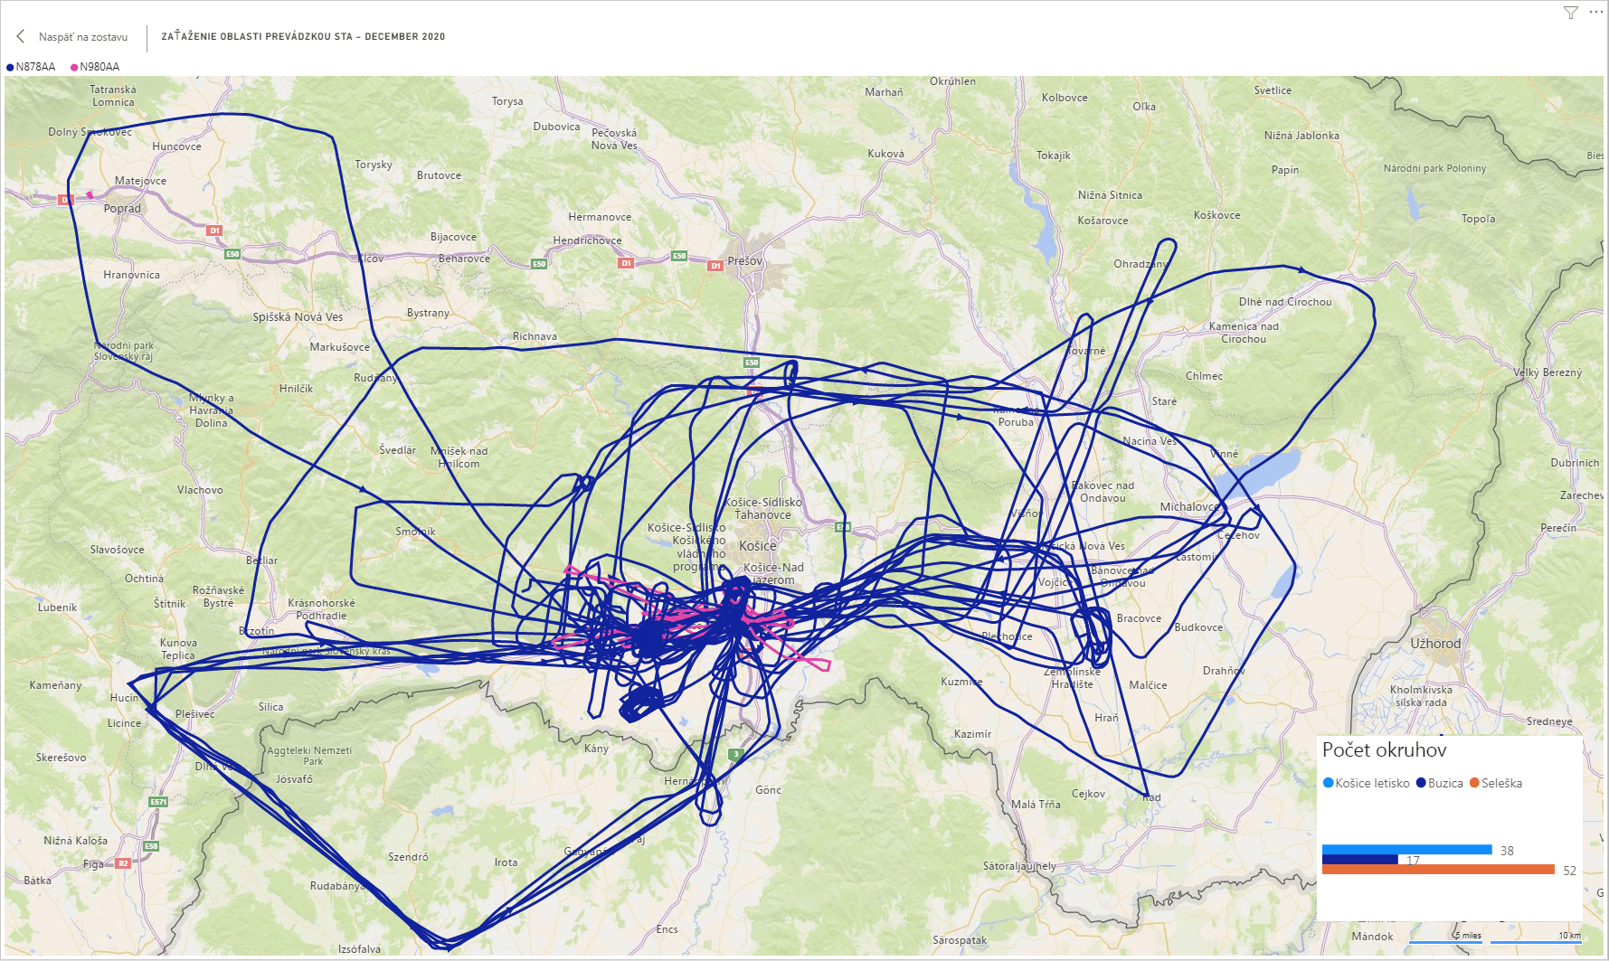Open the more options ellipsis menu
1609x961 pixels.
[1595, 12]
